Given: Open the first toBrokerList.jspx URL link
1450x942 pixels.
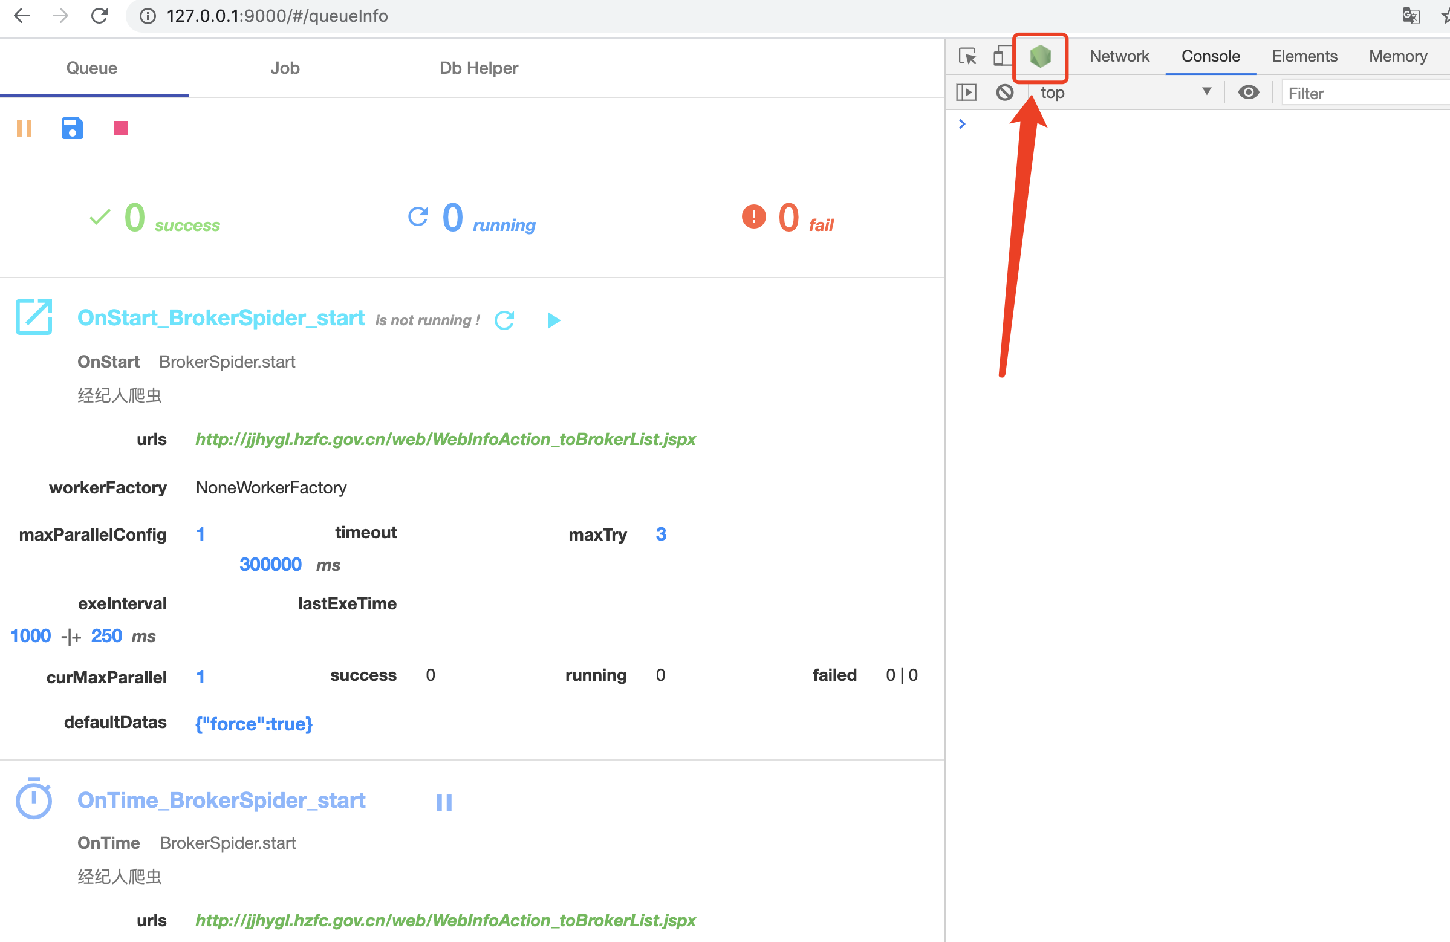Looking at the screenshot, I should (446, 440).
